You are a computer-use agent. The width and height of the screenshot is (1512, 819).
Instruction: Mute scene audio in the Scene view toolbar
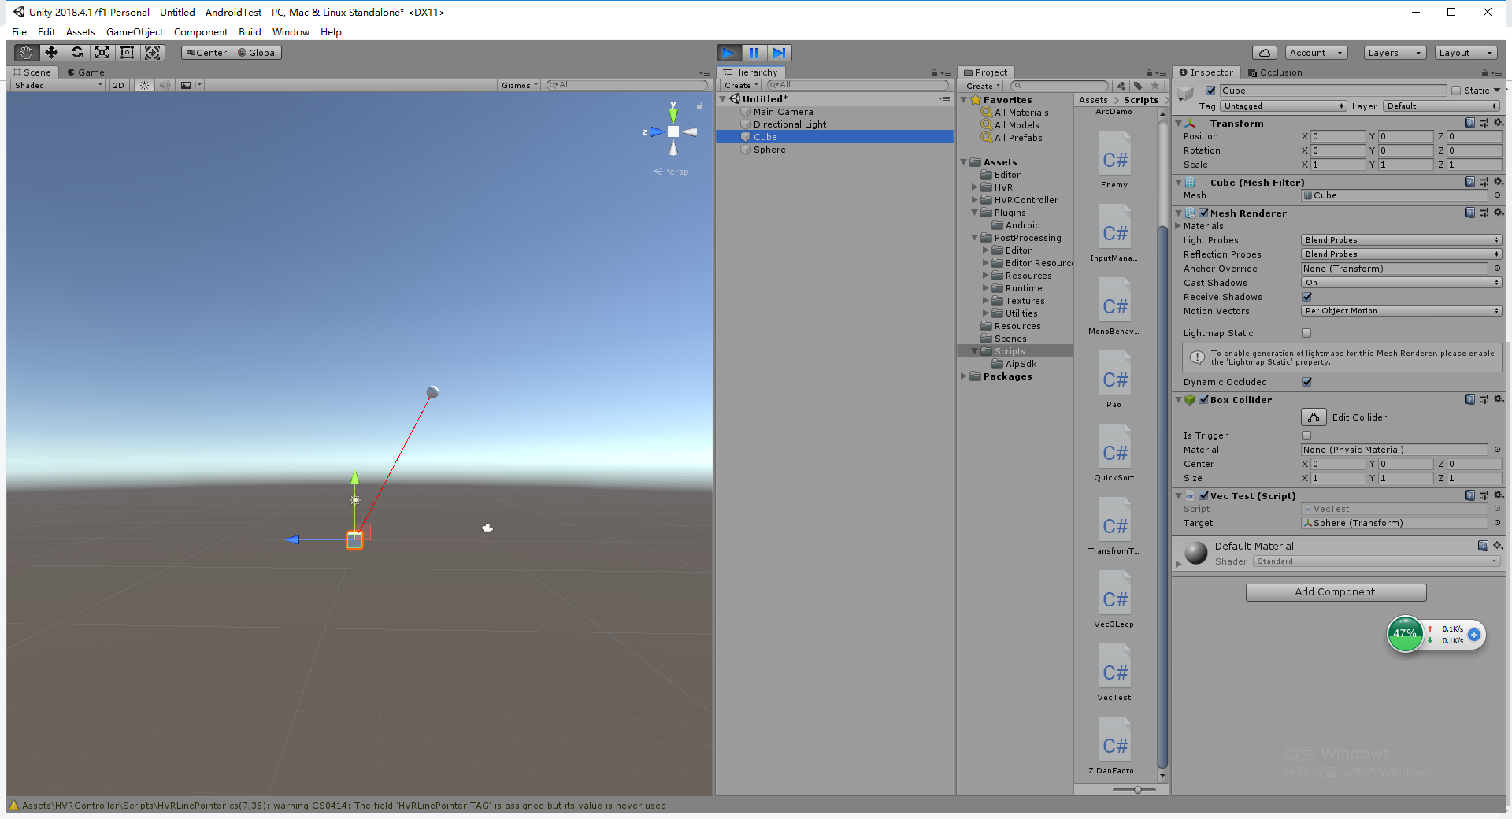tap(164, 84)
